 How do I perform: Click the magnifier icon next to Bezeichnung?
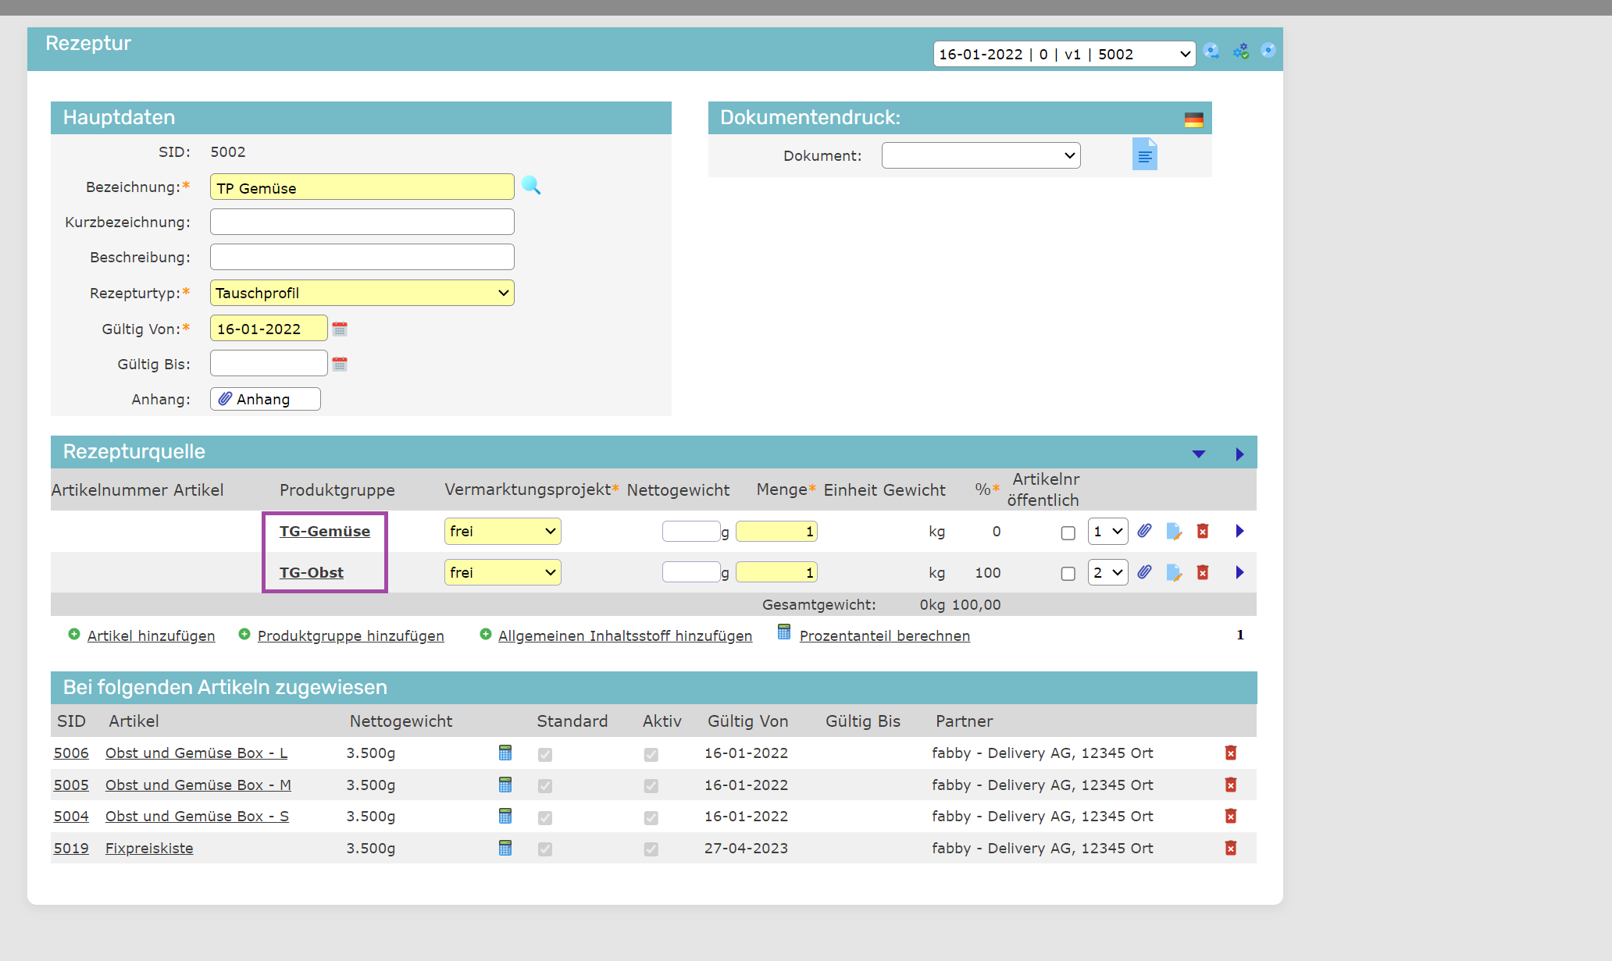coord(531,186)
